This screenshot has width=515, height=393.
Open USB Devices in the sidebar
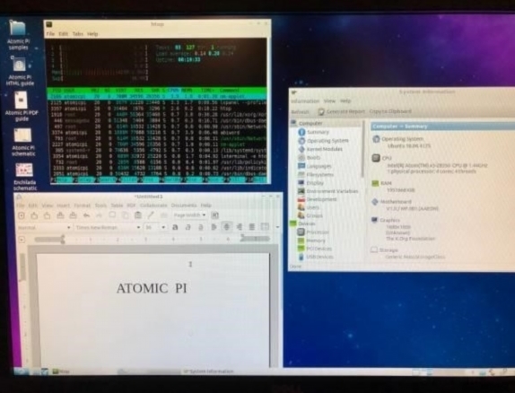[x=319, y=257]
